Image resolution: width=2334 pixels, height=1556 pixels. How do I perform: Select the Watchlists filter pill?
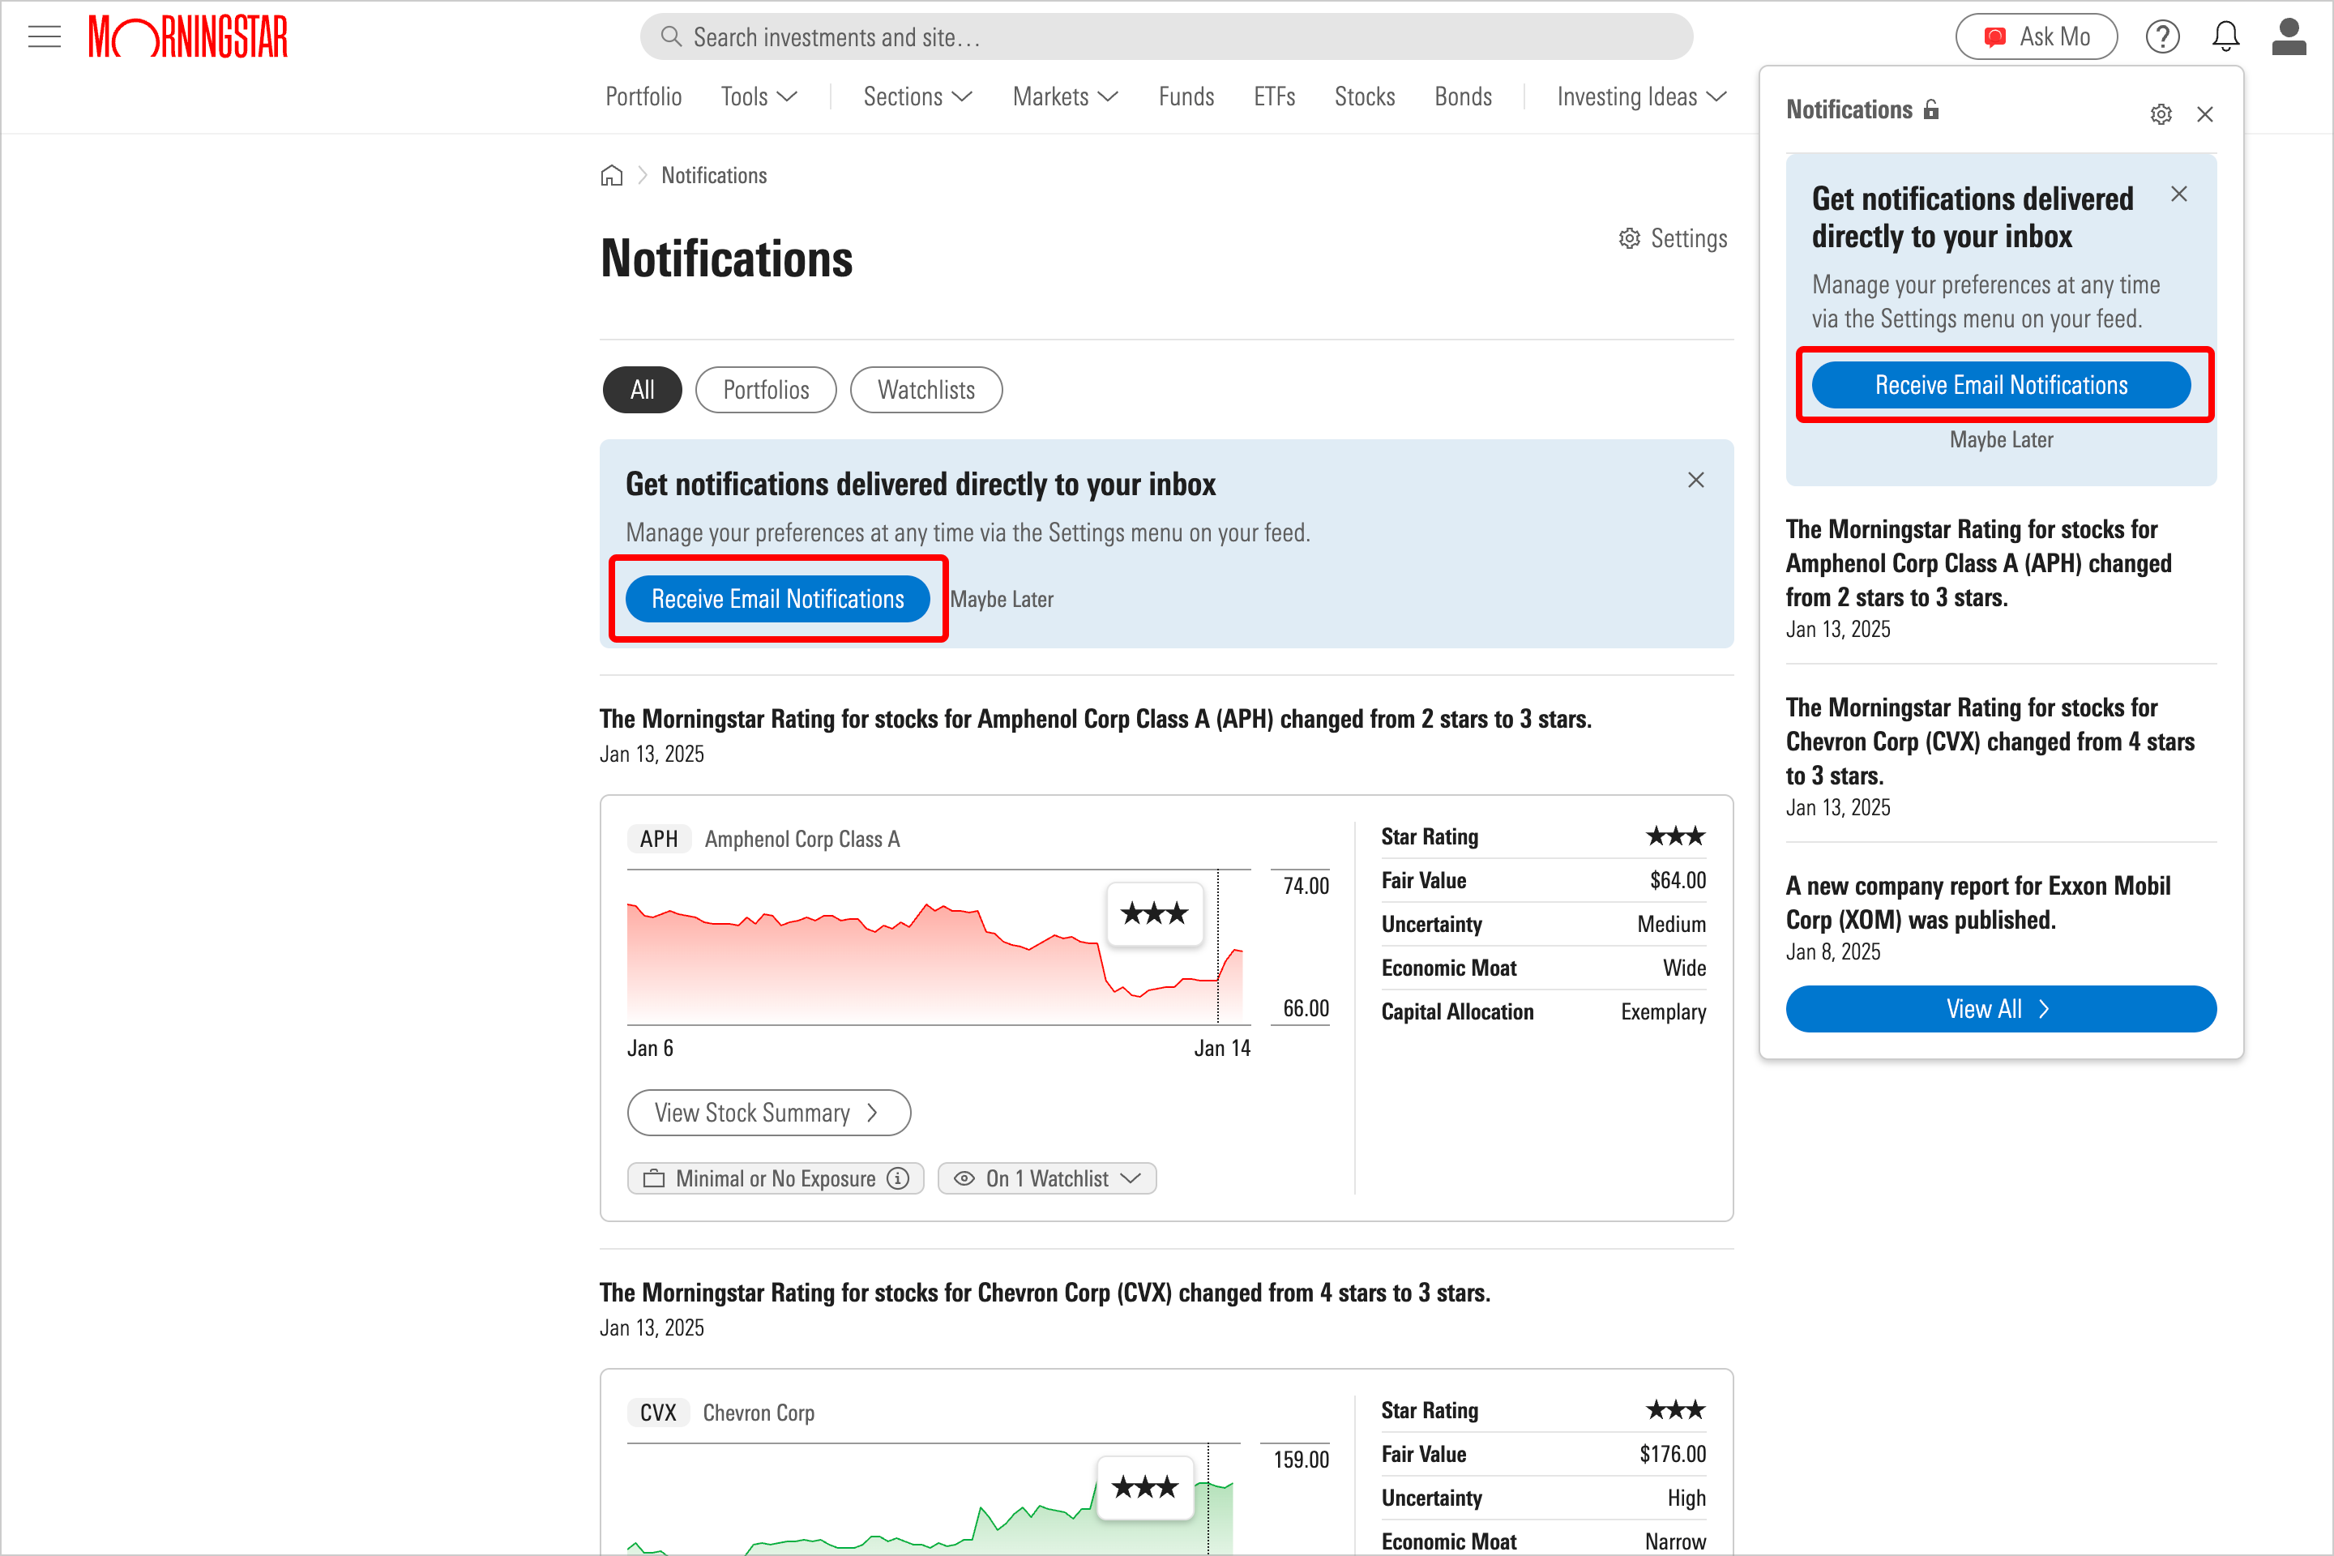click(925, 389)
